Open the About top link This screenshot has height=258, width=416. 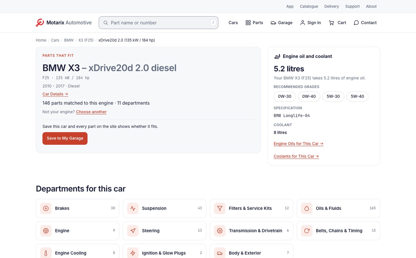click(371, 6)
